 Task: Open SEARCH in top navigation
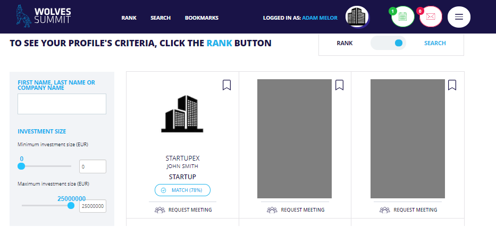(x=161, y=18)
